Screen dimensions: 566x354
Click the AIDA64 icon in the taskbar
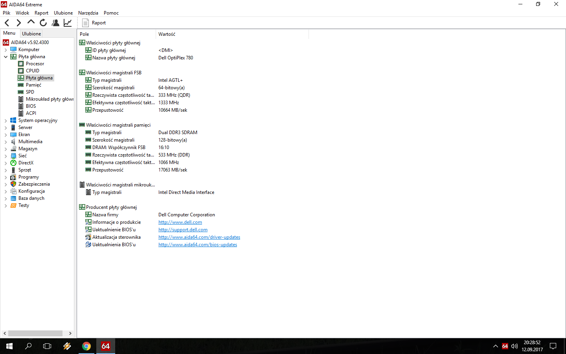(x=105, y=346)
